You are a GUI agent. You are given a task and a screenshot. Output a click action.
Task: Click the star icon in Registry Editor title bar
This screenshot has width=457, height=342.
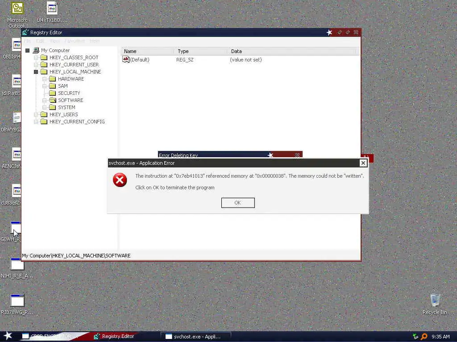[x=329, y=33]
